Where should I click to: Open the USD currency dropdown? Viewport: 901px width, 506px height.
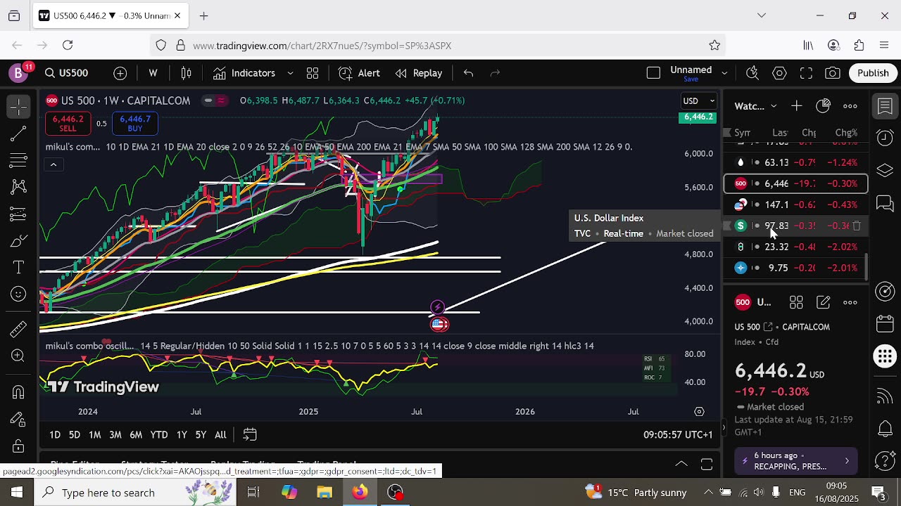[x=699, y=100]
